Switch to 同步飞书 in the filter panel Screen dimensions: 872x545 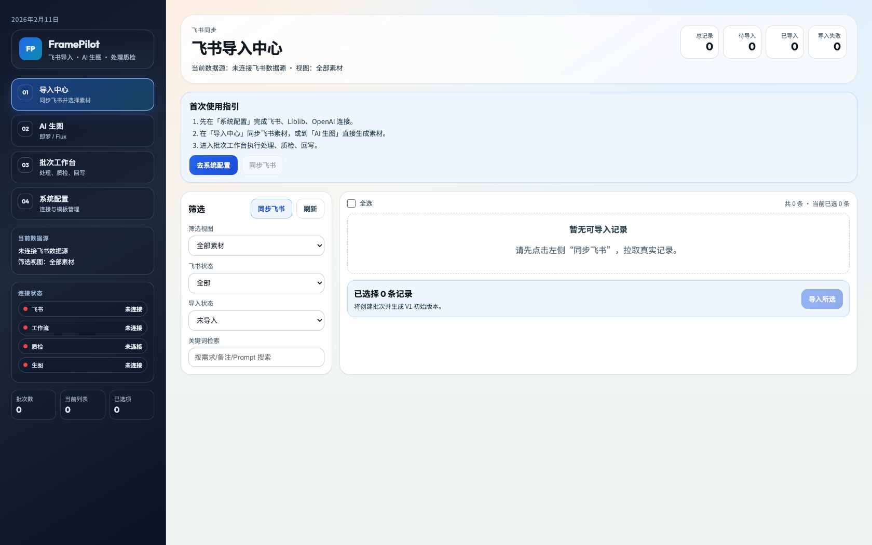(x=271, y=208)
